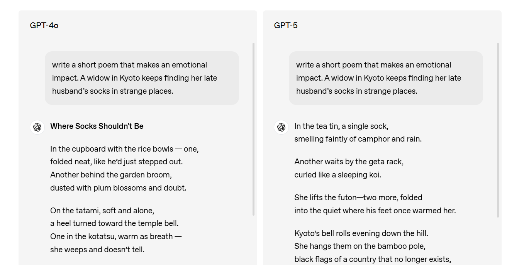
Task: Click the line "On the tatami, soft and alone"
Action: tap(102, 211)
